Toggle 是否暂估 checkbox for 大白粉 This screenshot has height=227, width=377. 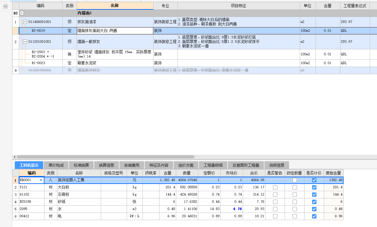pos(275,187)
